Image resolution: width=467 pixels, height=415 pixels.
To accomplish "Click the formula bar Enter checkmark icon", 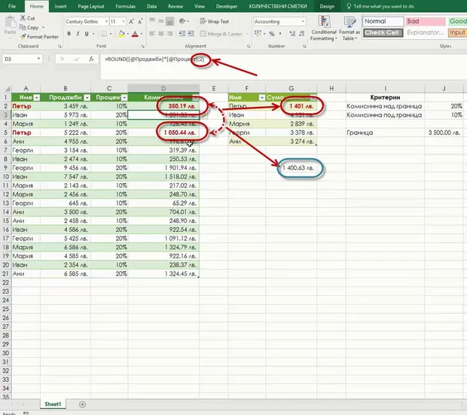I will tap(77, 59).
